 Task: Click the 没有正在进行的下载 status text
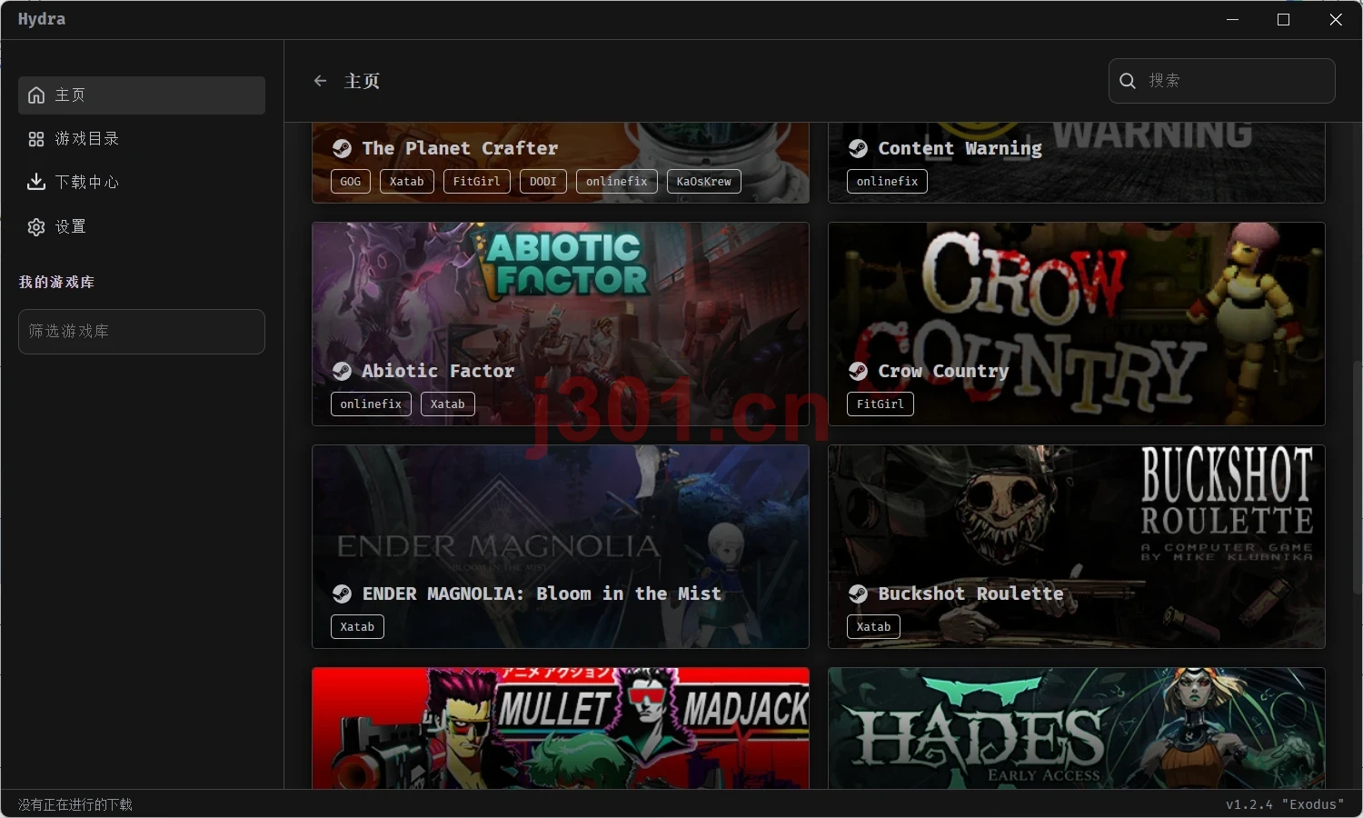click(75, 804)
